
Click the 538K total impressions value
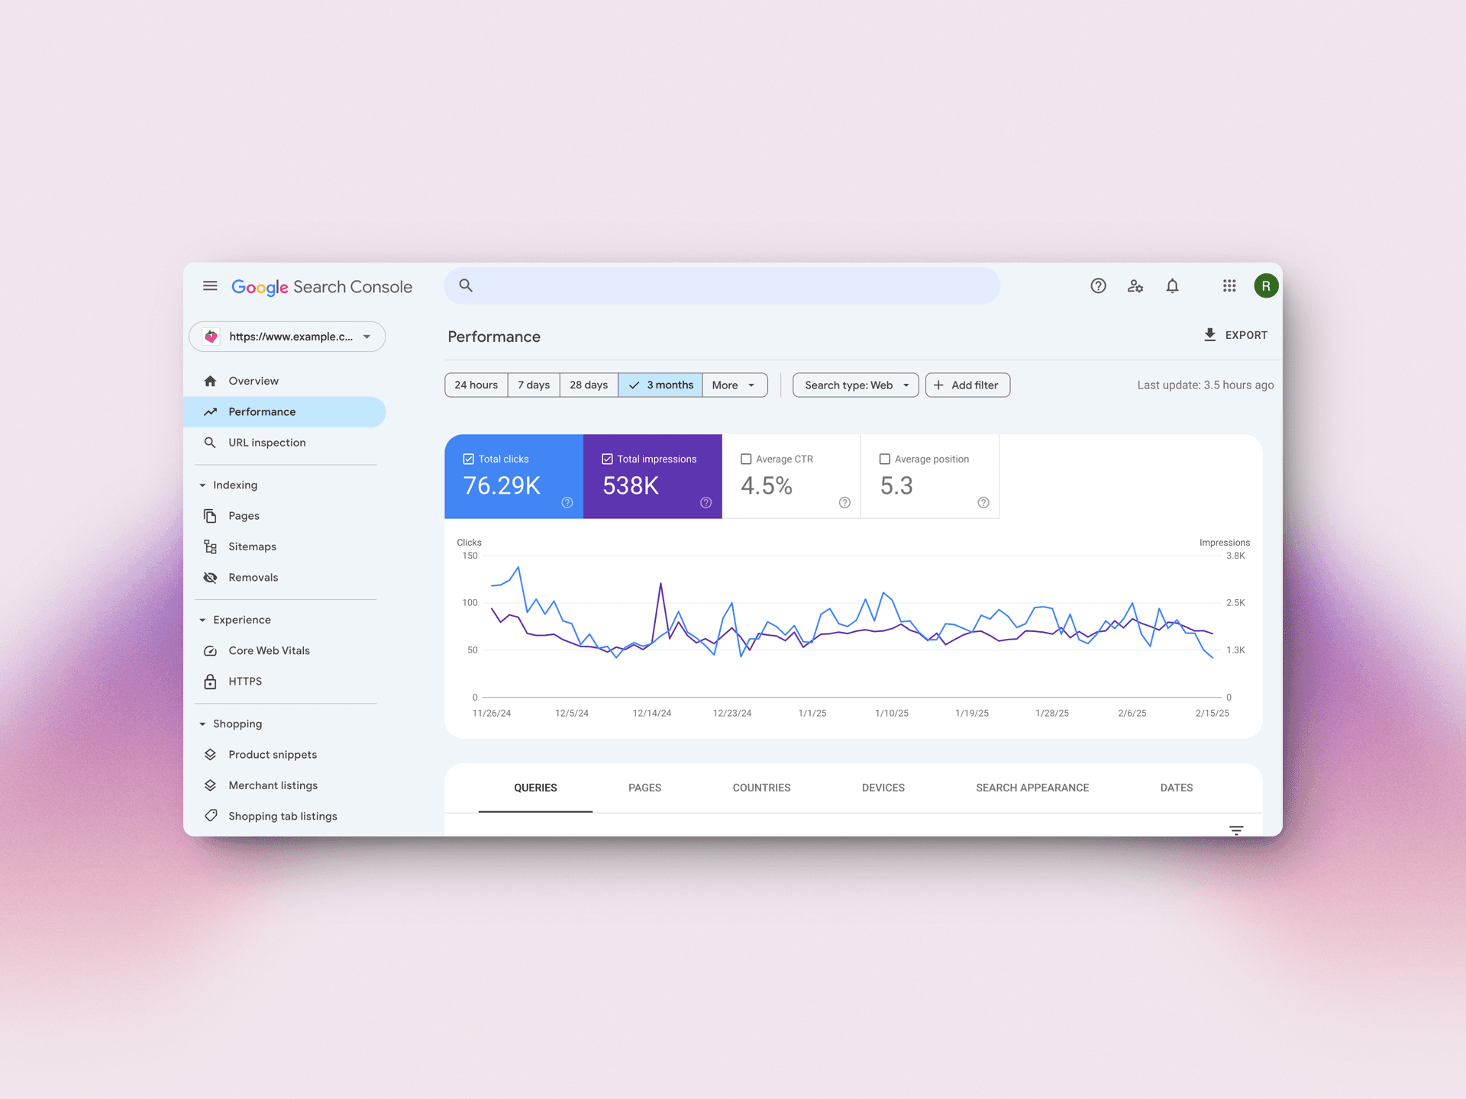(x=631, y=485)
